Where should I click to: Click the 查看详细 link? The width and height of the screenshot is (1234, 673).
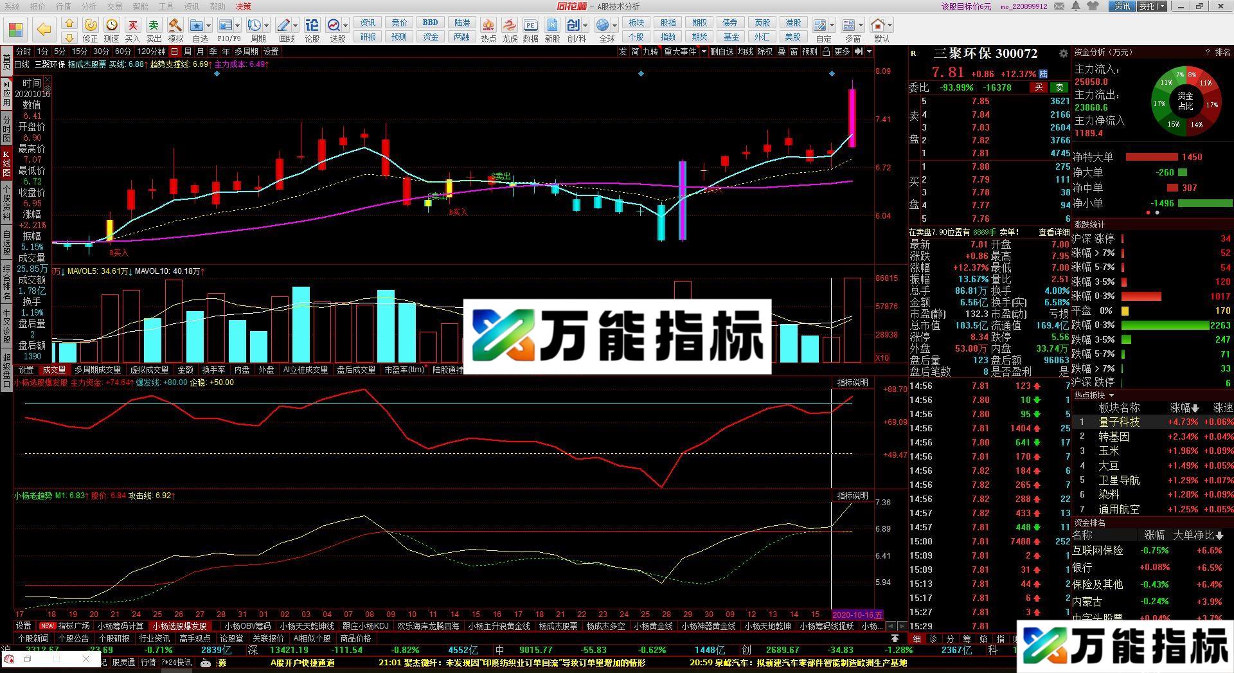[x=1053, y=232]
